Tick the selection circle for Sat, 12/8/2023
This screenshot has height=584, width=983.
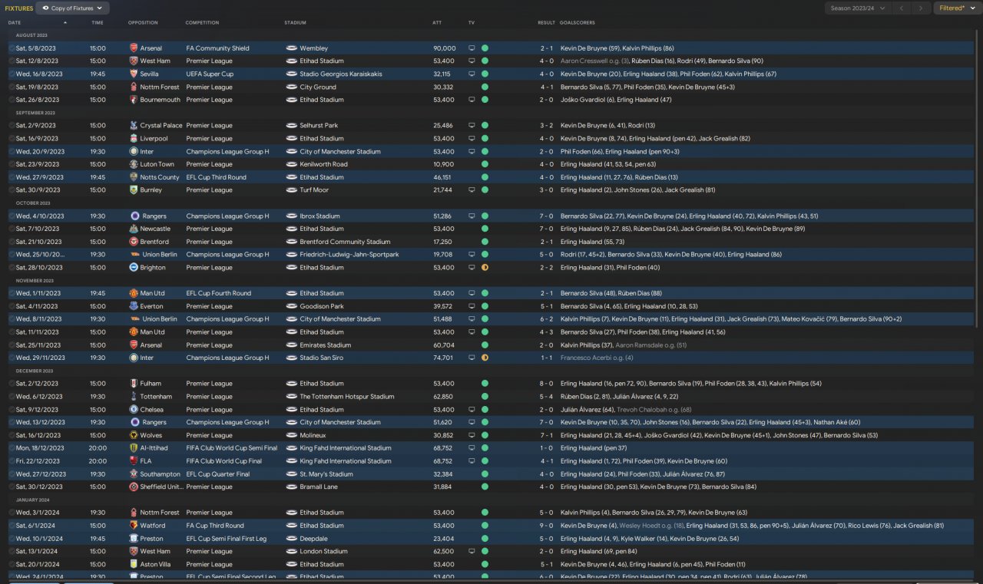coord(12,61)
